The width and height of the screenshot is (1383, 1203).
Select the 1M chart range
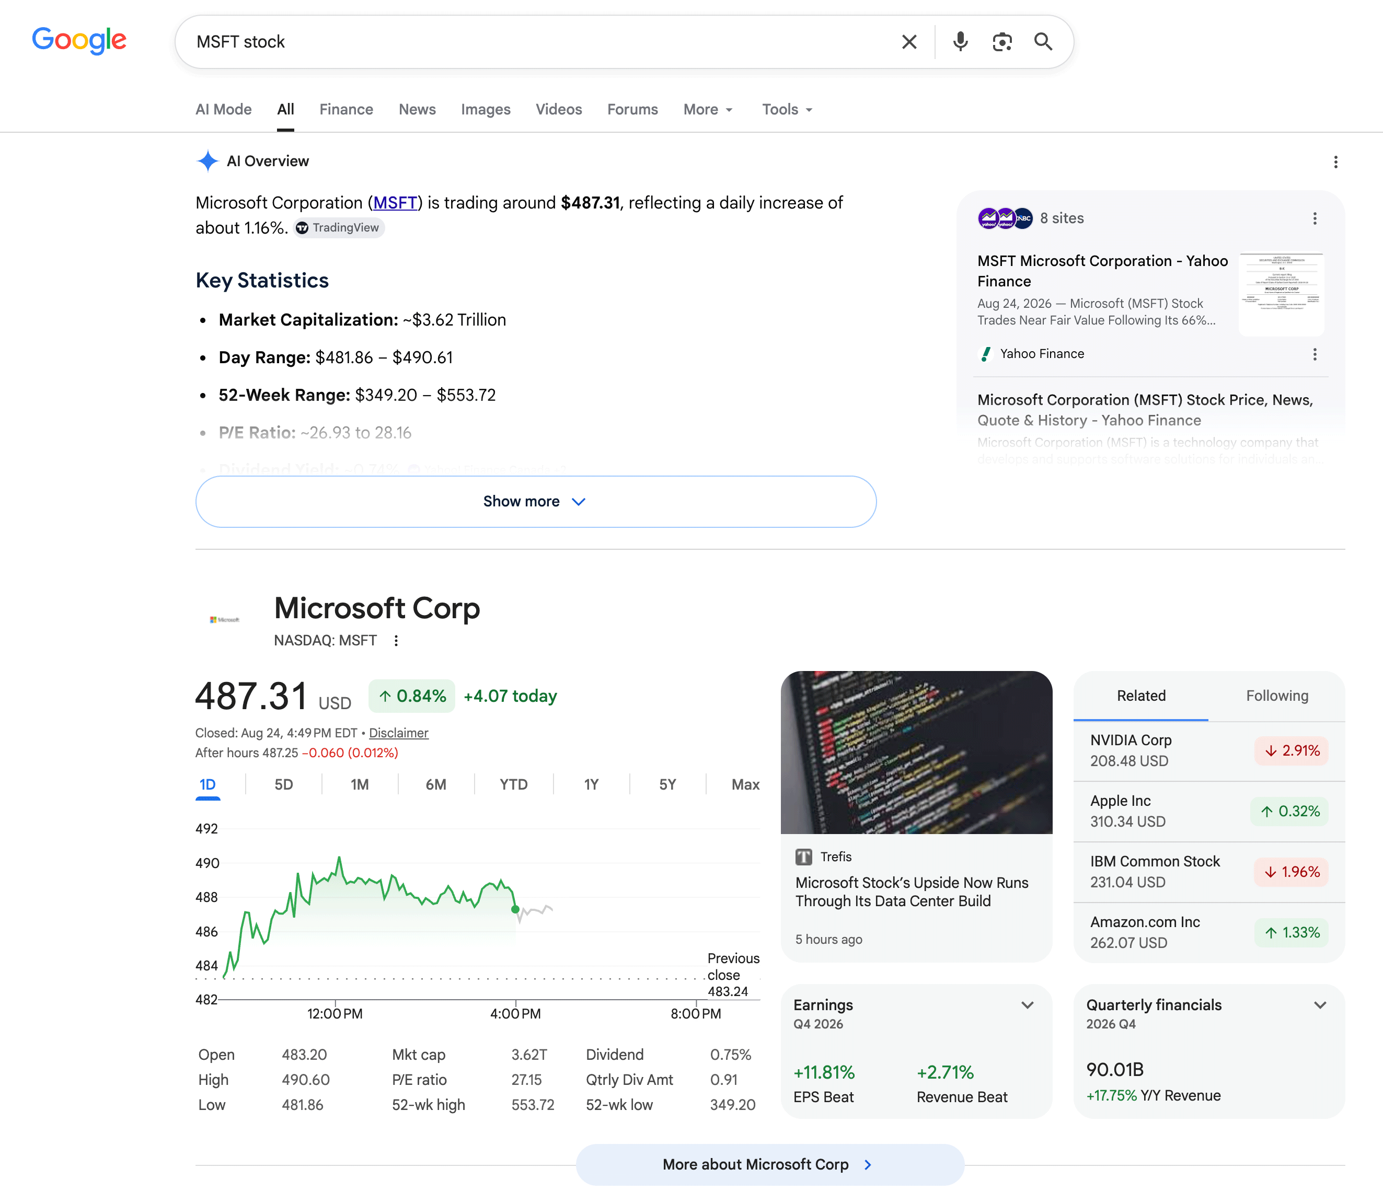pyautogui.click(x=359, y=785)
